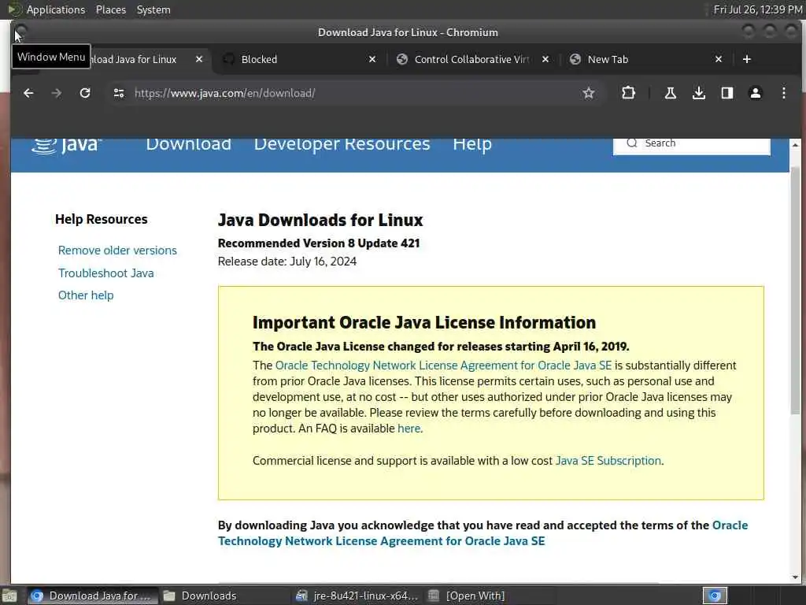
Task: Reload the Java download page
Action: coord(85,93)
